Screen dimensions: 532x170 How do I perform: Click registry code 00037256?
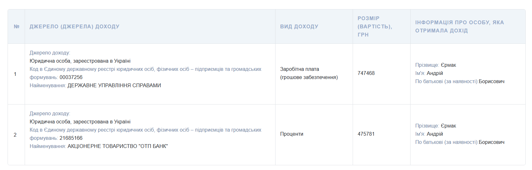coord(71,77)
